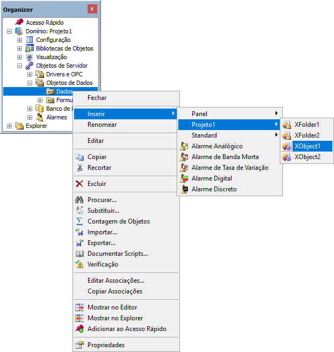Click the Mostrar no Explorer icon
Screen dimensions: 334x352
pos(79,318)
